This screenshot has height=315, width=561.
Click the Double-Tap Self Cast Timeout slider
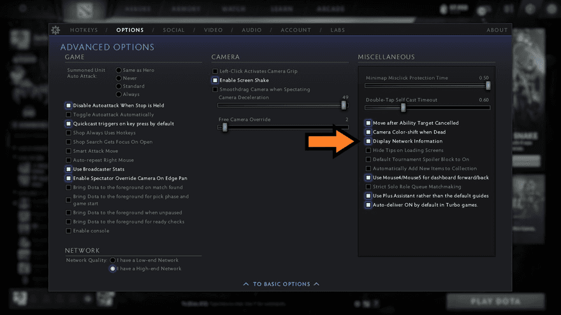pyautogui.click(x=403, y=108)
